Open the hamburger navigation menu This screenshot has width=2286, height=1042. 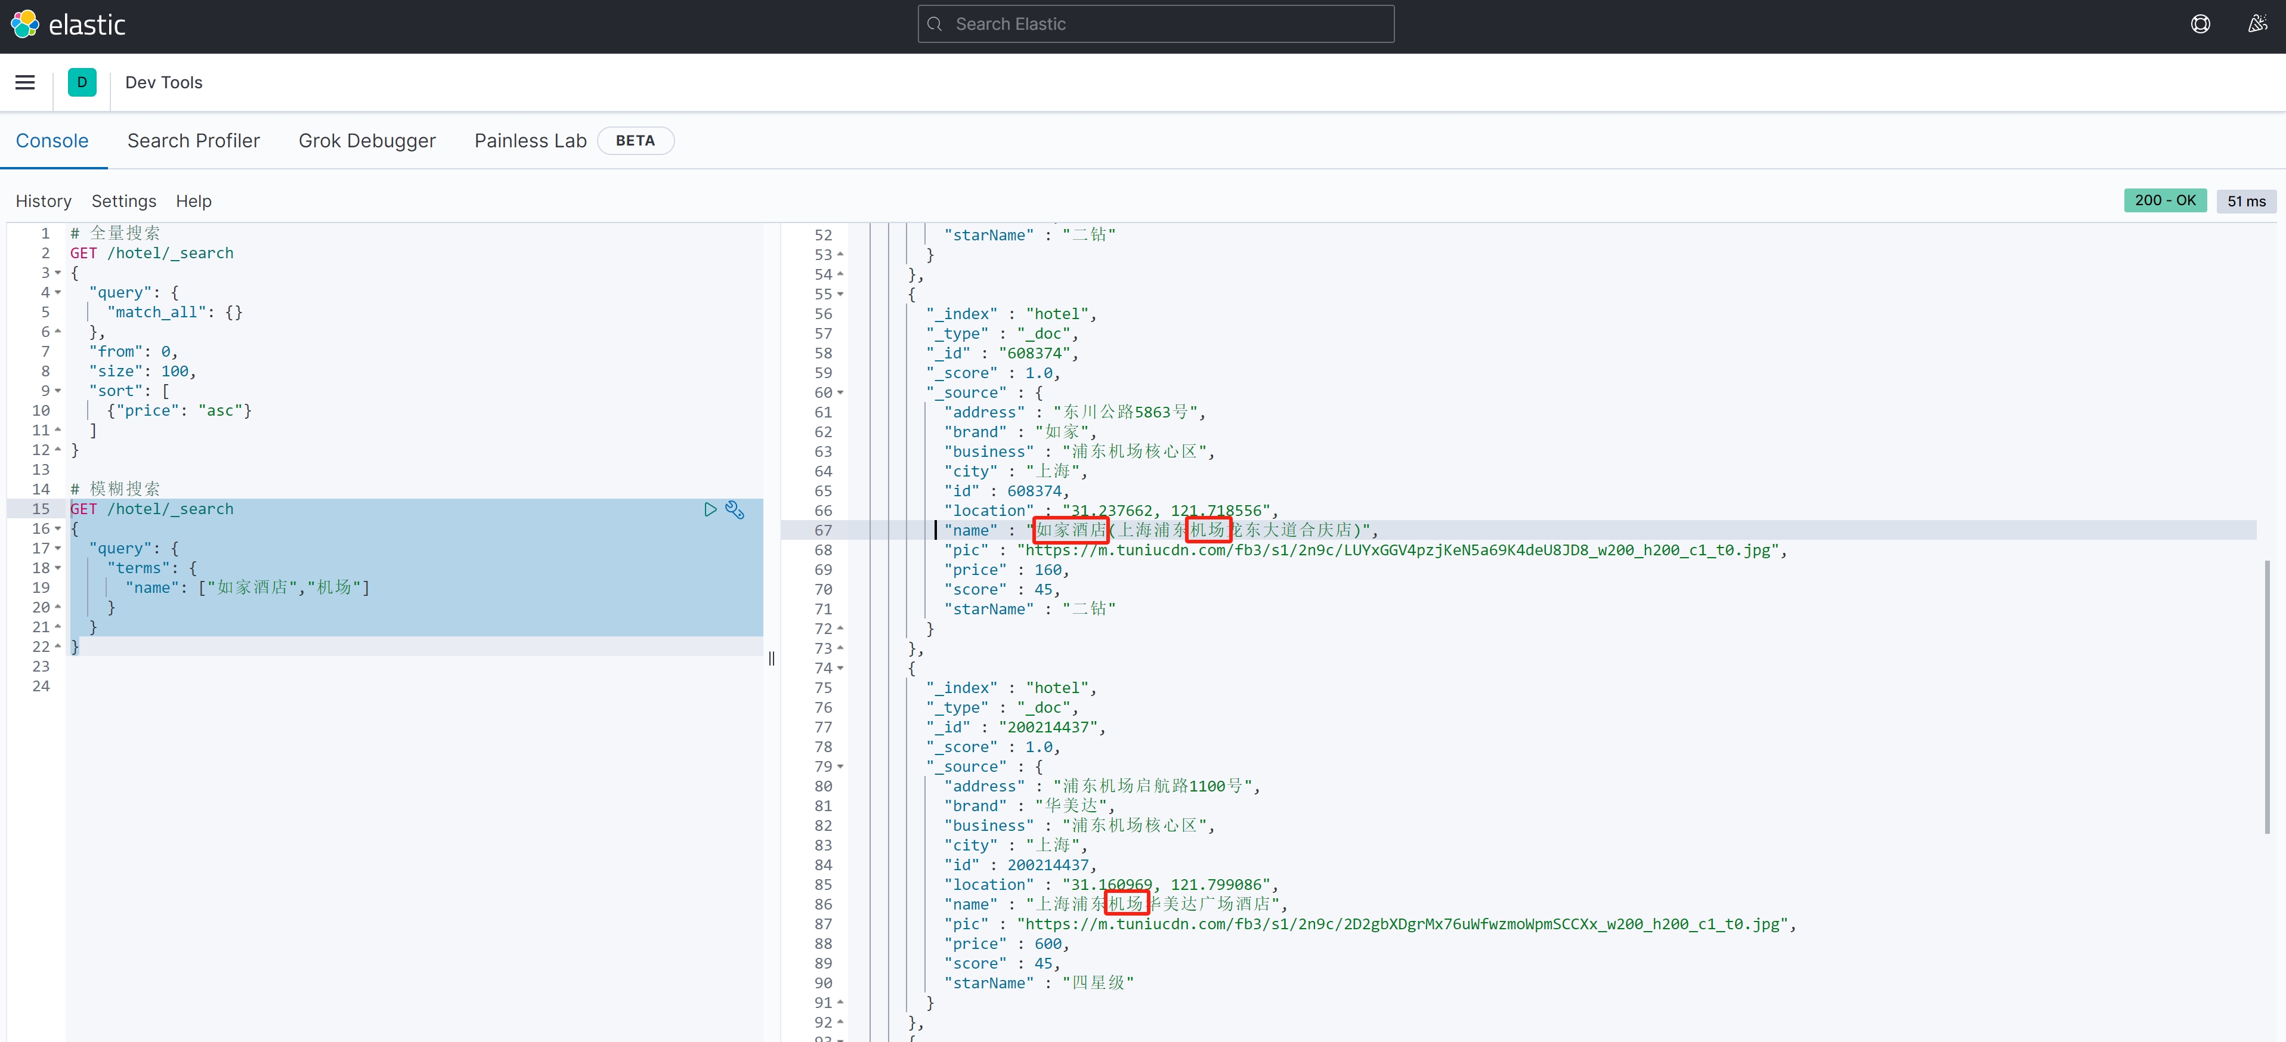[25, 82]
